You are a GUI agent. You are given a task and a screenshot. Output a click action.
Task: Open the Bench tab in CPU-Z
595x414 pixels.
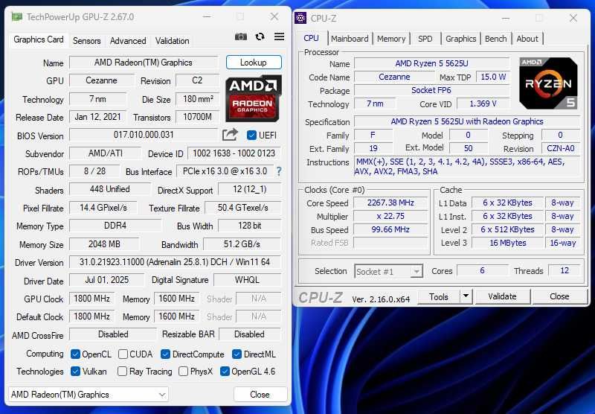click(x=495, y=39)
